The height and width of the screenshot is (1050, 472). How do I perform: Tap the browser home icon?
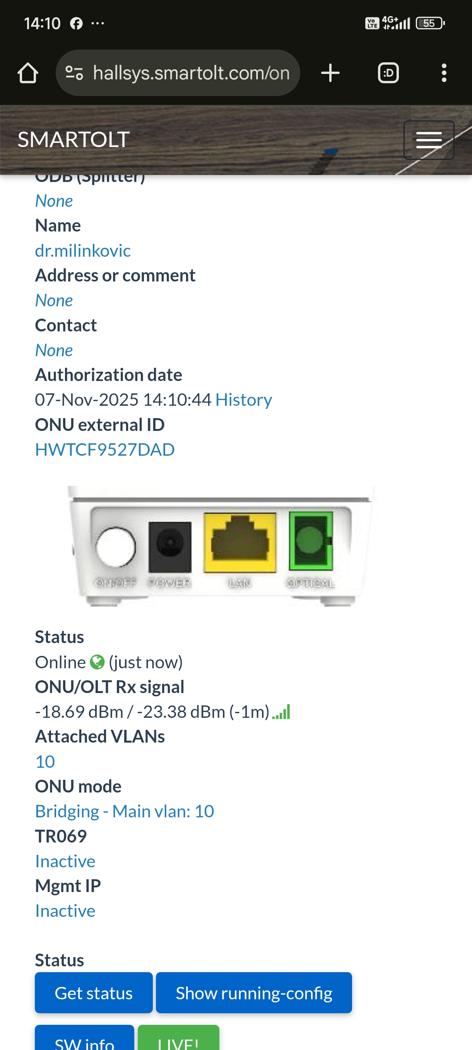[x=28, y=73]
